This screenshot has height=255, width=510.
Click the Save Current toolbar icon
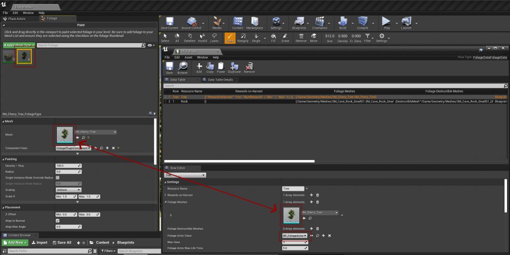(169, 23)
